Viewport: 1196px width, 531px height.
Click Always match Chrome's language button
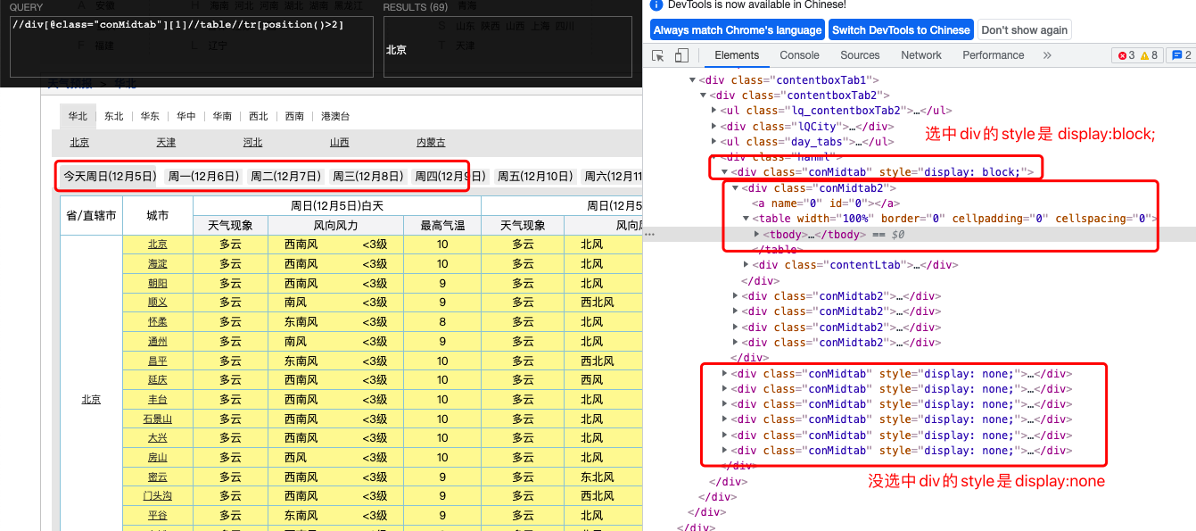737,29
